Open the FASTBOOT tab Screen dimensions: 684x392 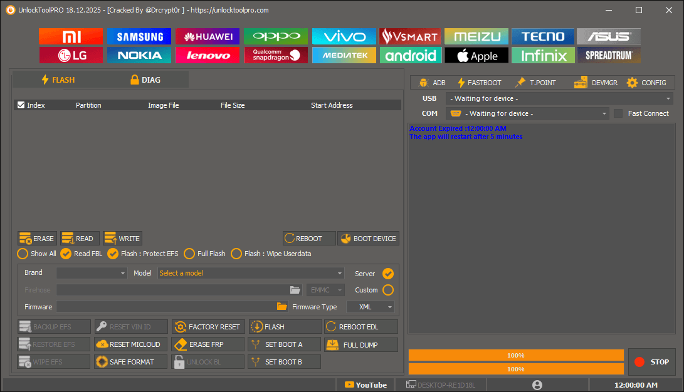coord(479,82)
